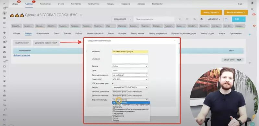Switch to the Счета tab in the deal

click(x=56, y=33)
